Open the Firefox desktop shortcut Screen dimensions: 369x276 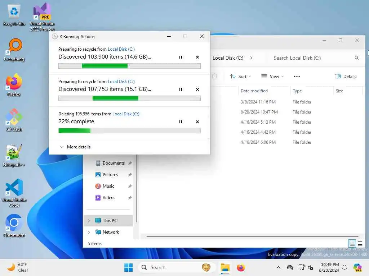[x=14, y=85]
